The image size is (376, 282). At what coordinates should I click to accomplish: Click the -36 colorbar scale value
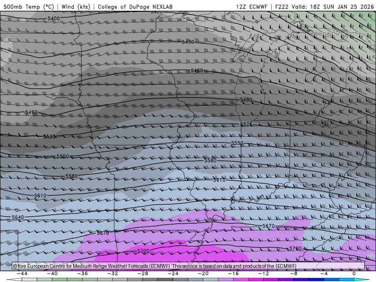coord(83,274)
